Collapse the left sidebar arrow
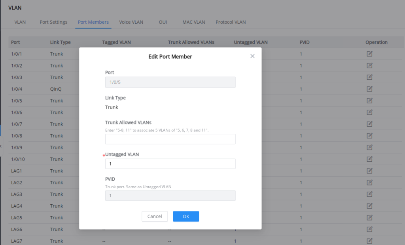The width and height of the screenshot is (405, 245). click(x=1, y=146)
